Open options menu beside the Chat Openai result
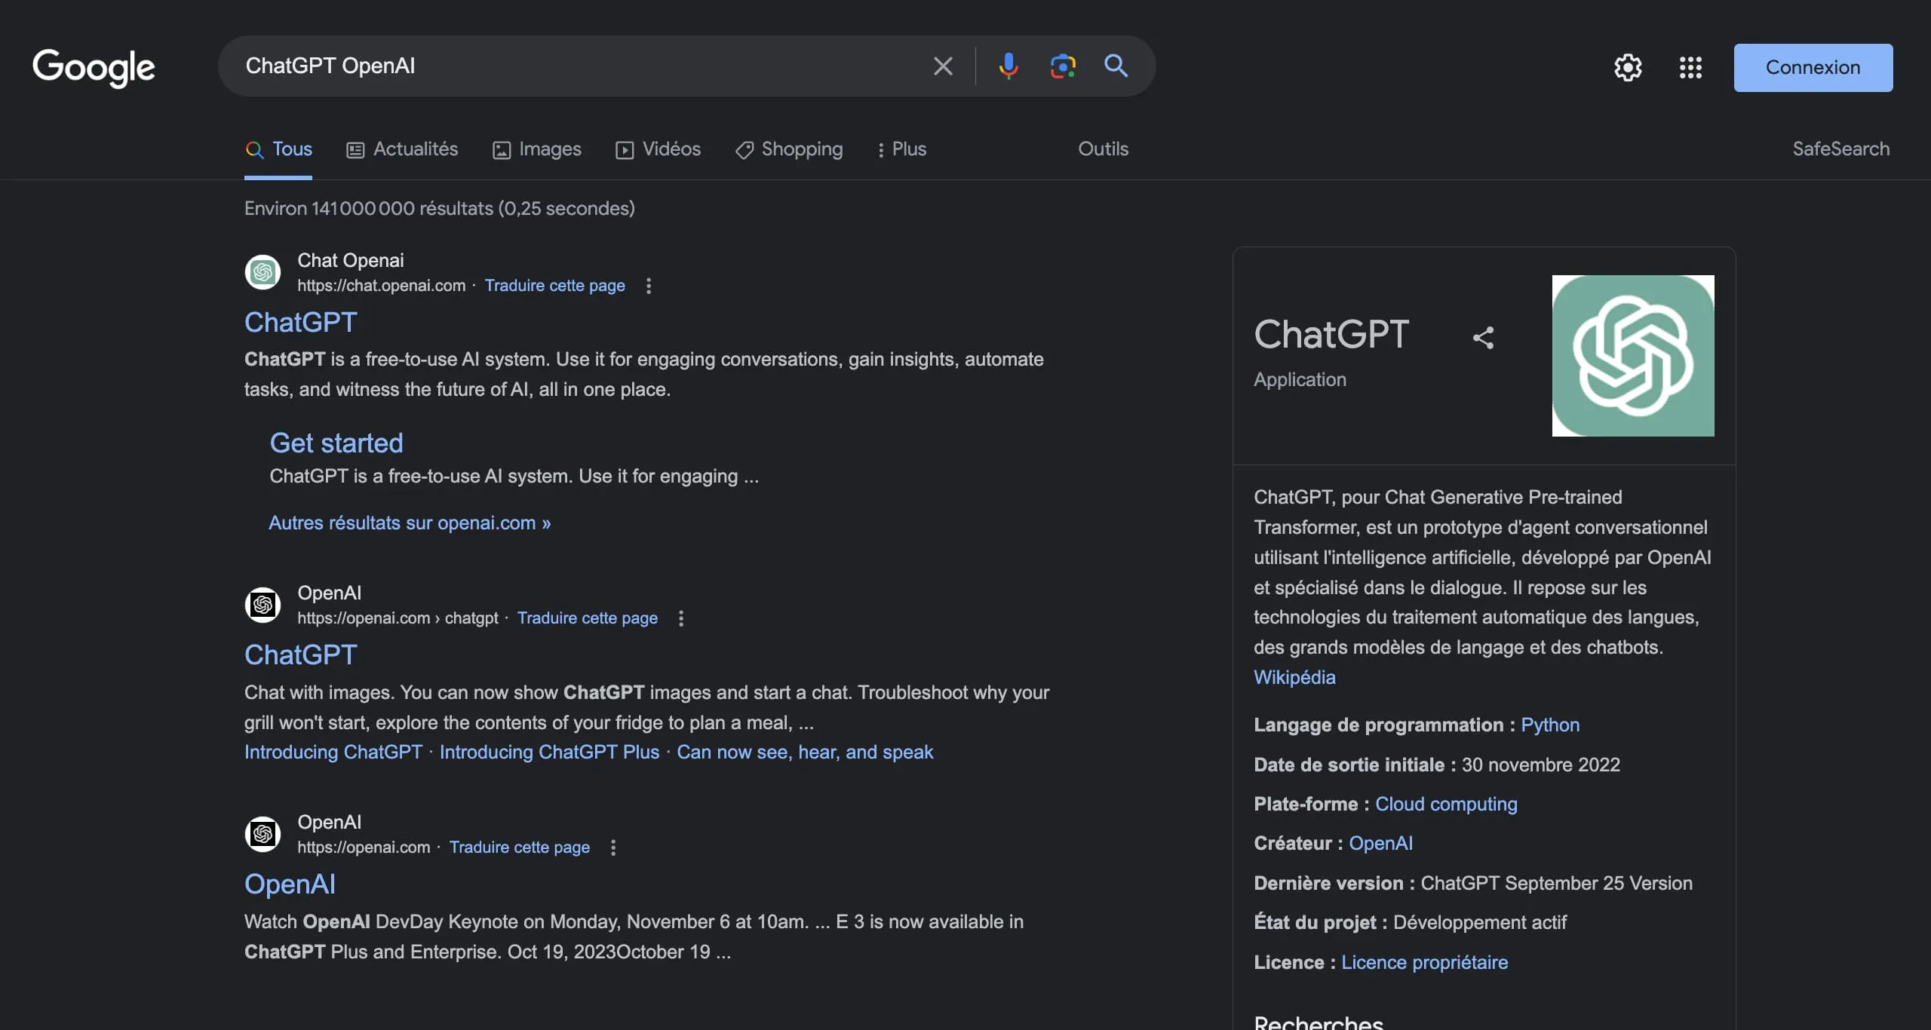The image size is (1931, 1030). point(648,287)
